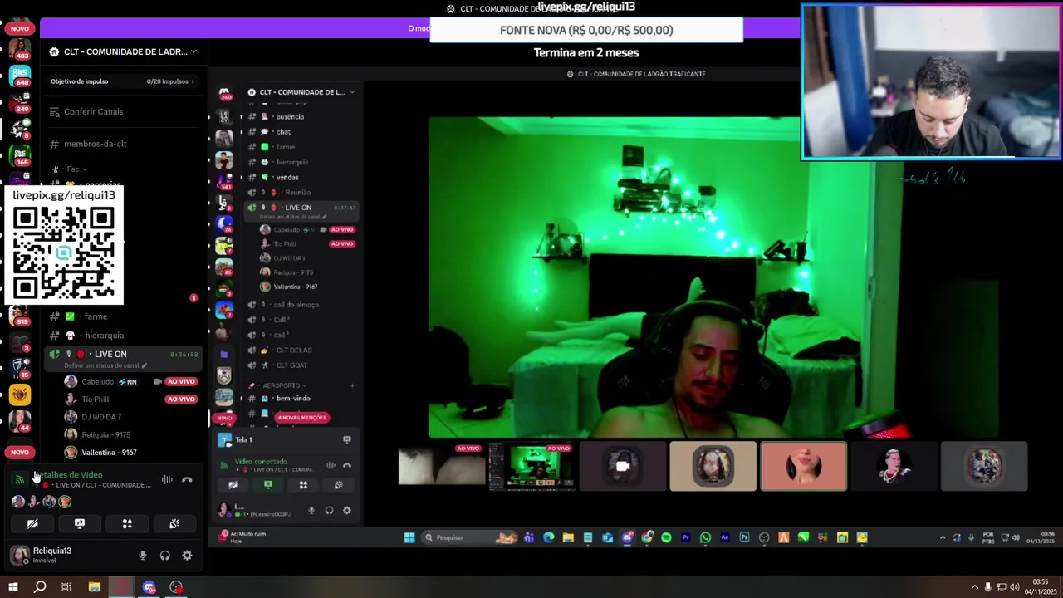Open chat channel in streamed Discord

click(283, 132)
